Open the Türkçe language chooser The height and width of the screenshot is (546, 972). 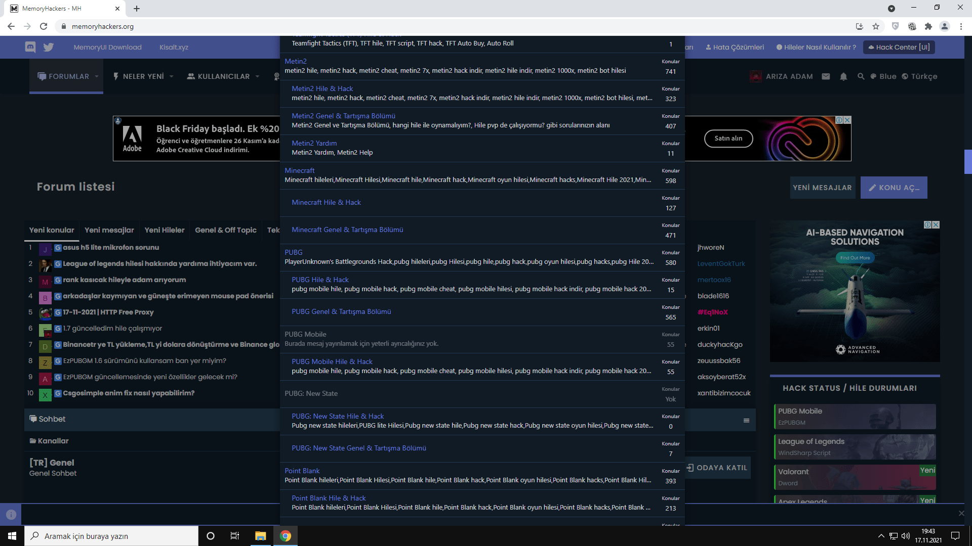[919, 76]
